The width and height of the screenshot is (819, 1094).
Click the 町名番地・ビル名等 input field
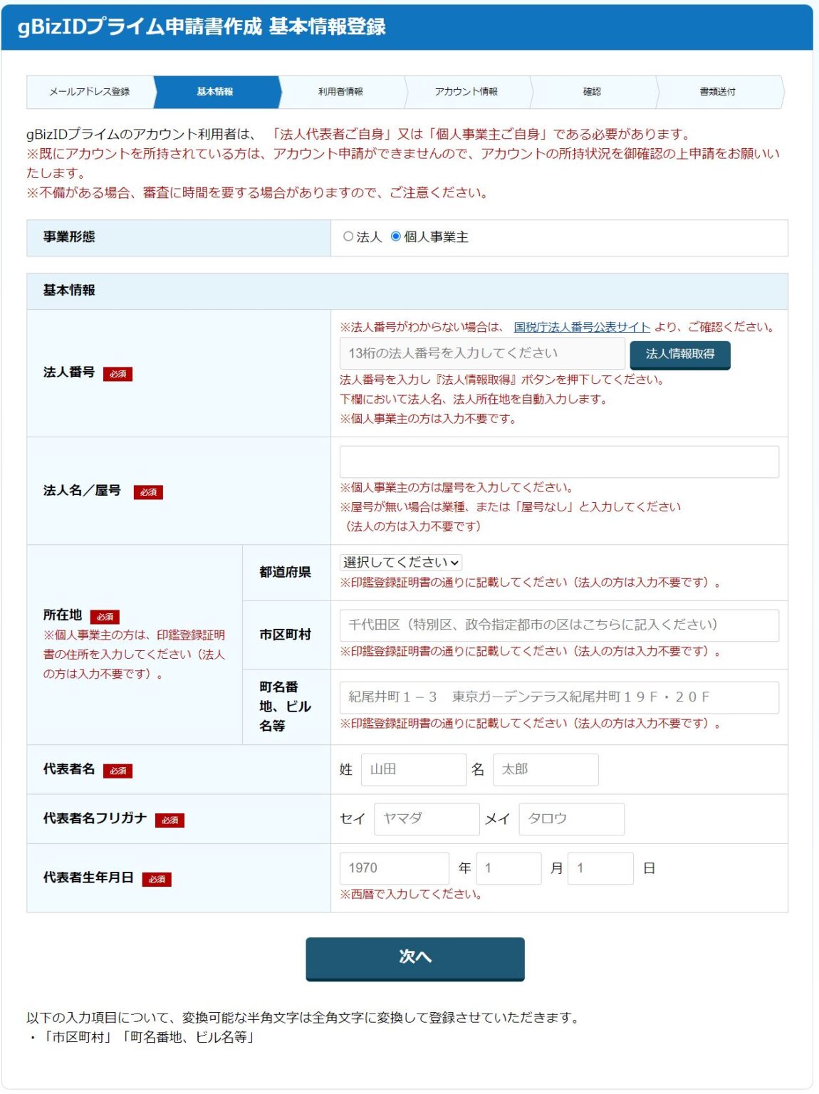click(559, 697)
